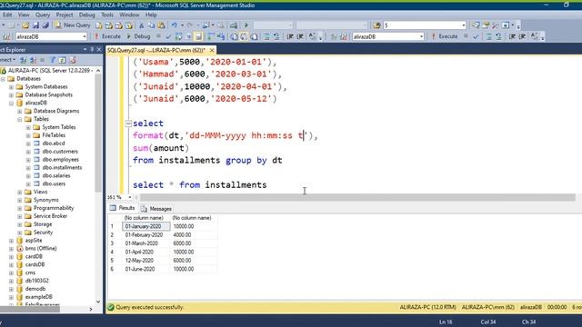Select the dbo.salaries table

[x=56, y=175]
